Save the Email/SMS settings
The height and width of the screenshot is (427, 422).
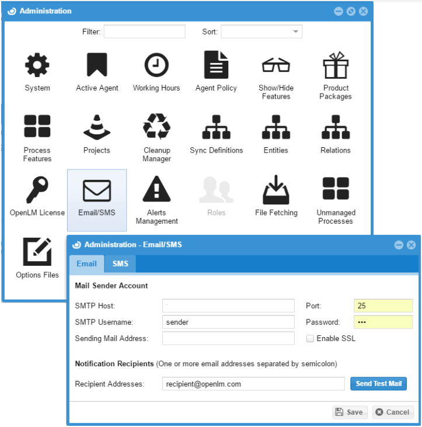coord(349,412)
